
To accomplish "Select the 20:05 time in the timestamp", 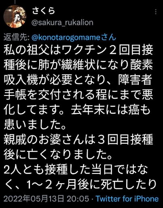I will (x=78, y=199).
